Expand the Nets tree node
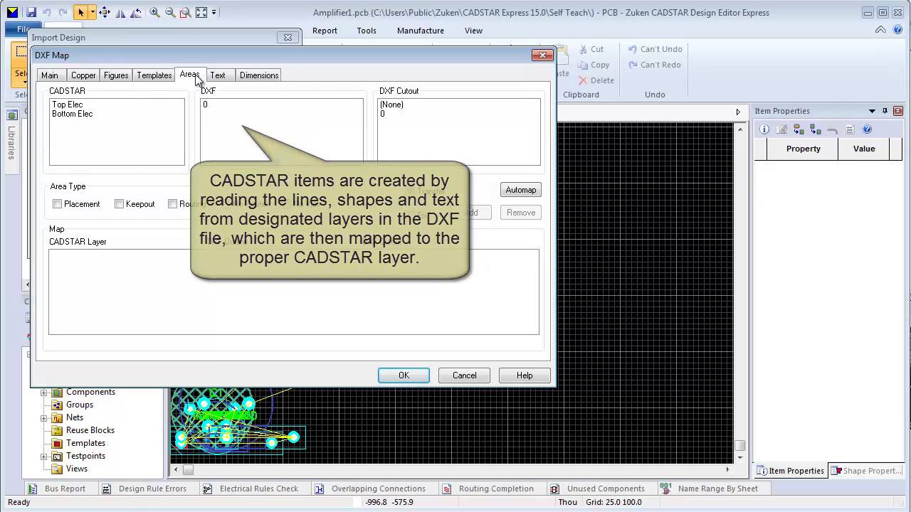 click(x=43, y=417)
